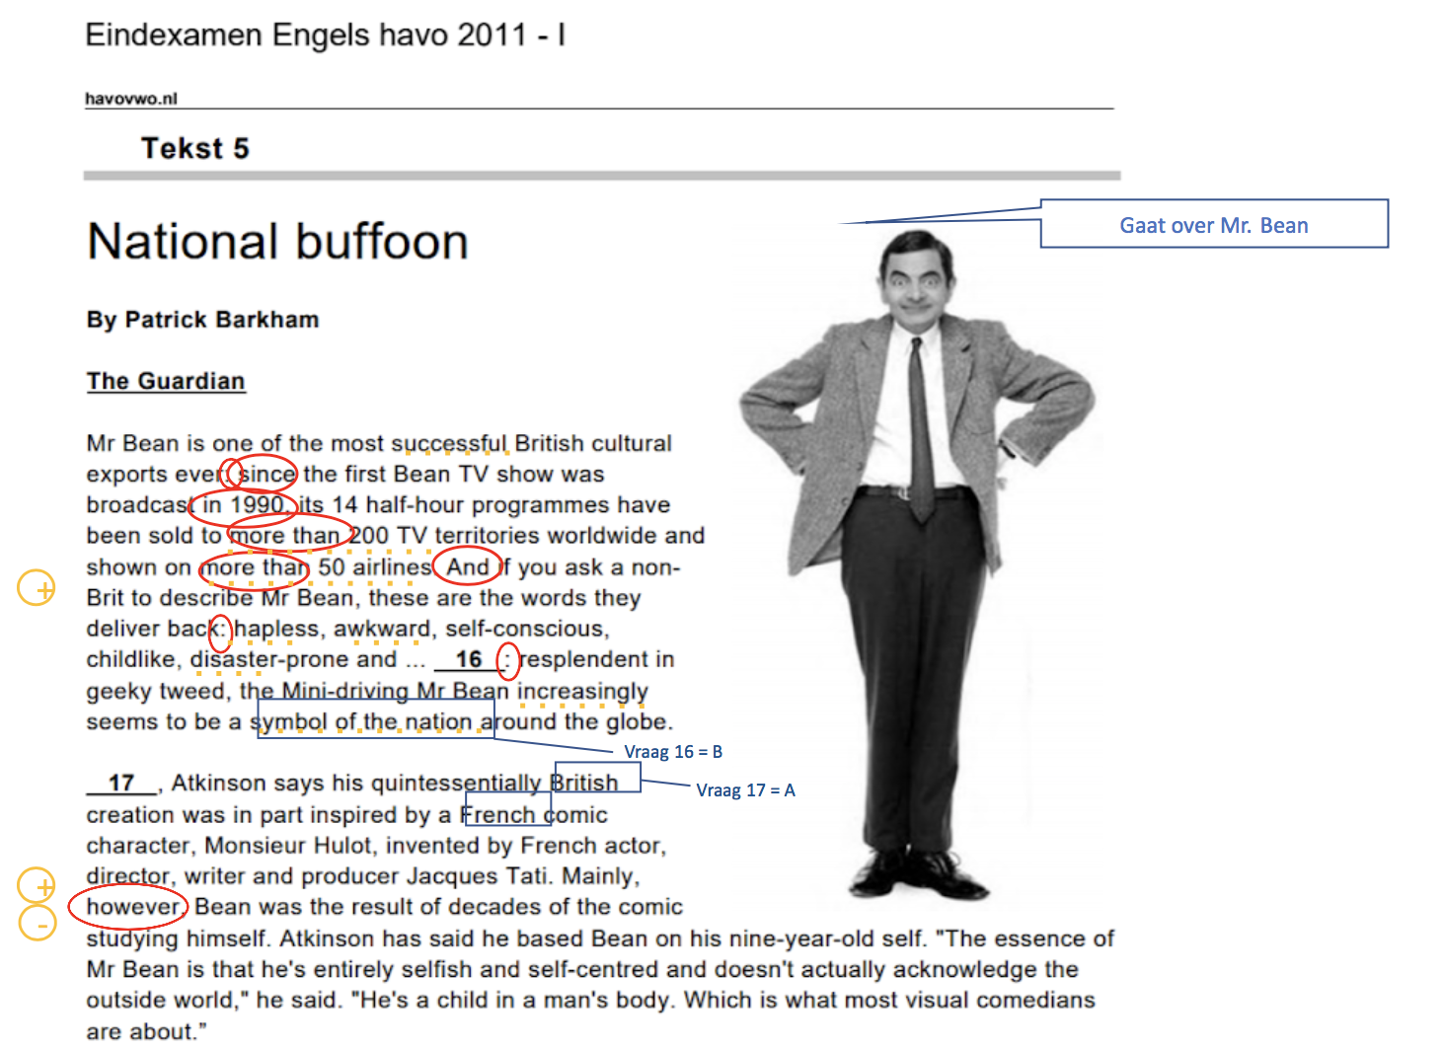Click the numbered gap "17" starting paragraph two
Screen dimensions: 1445x1050
tap(121, 783)
